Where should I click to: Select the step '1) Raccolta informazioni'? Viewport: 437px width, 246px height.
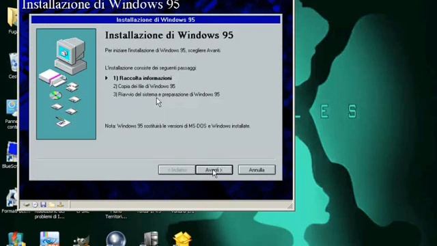(143, 78)
